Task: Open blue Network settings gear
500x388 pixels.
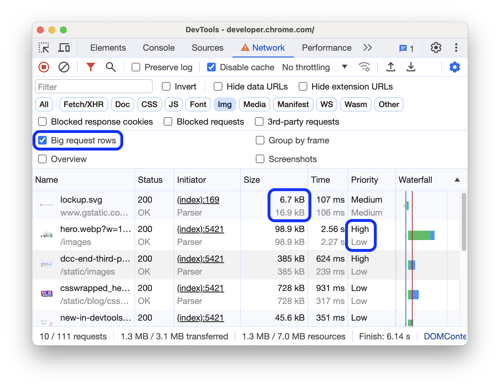Action: 454,67
